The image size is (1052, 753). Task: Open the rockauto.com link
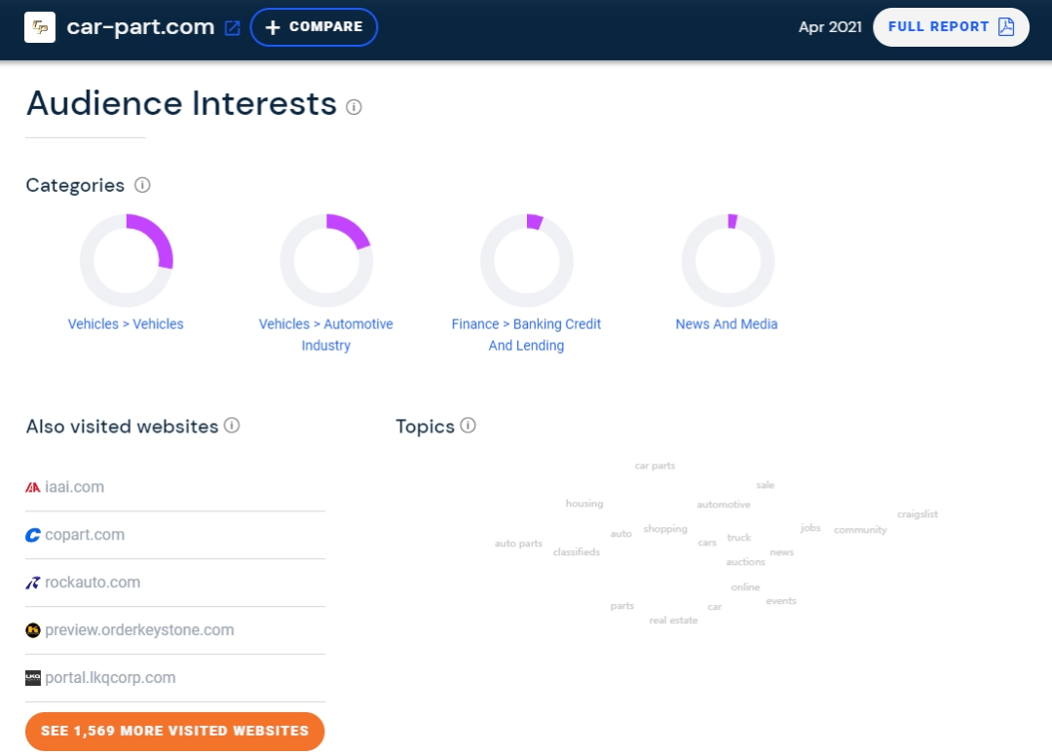[93, 582]
